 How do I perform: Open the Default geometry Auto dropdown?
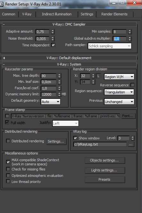51,102
